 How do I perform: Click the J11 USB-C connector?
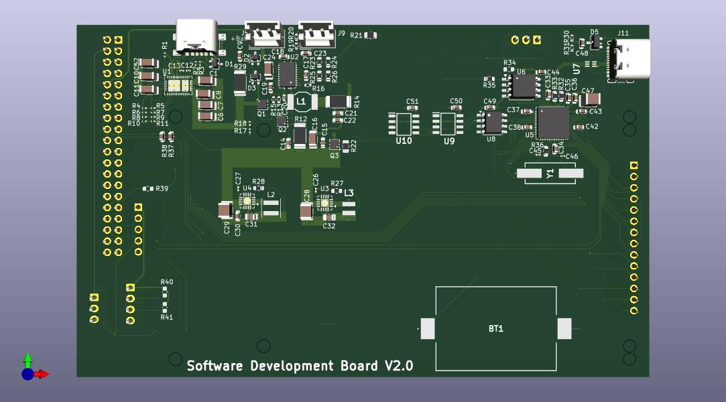tap(628, 59)
